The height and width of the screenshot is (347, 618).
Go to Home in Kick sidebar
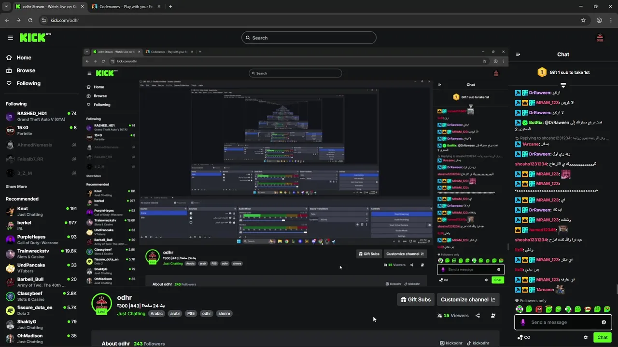pos(19,57)
